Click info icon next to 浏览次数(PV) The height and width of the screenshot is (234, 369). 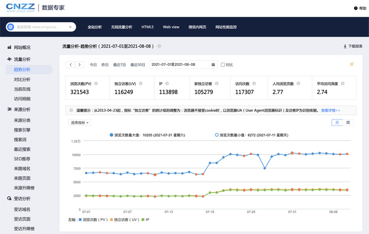click(96, 83)
